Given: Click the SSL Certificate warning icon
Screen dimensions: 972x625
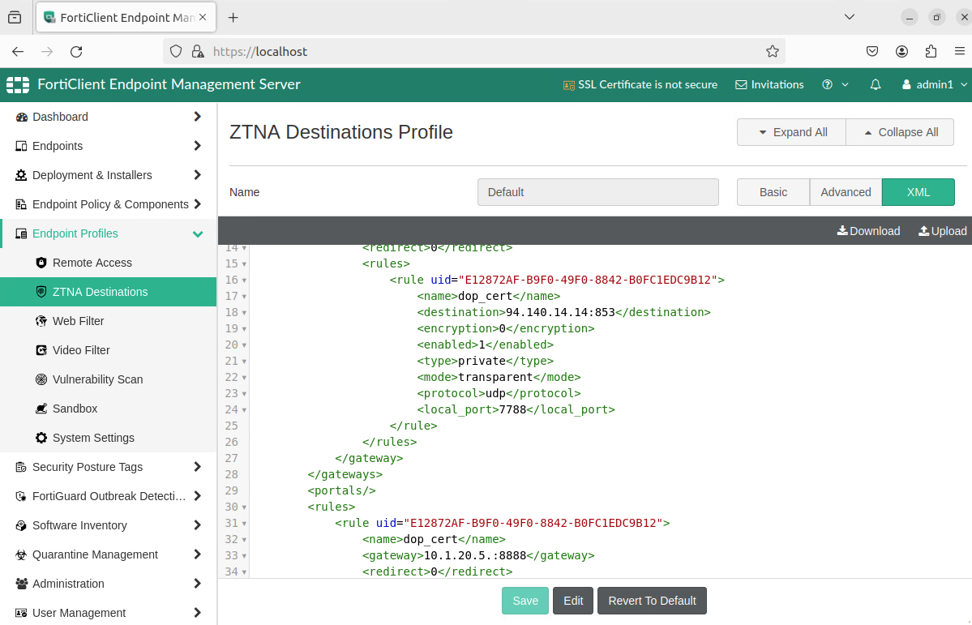Looking at the screenshot, I should pos(569,84).
